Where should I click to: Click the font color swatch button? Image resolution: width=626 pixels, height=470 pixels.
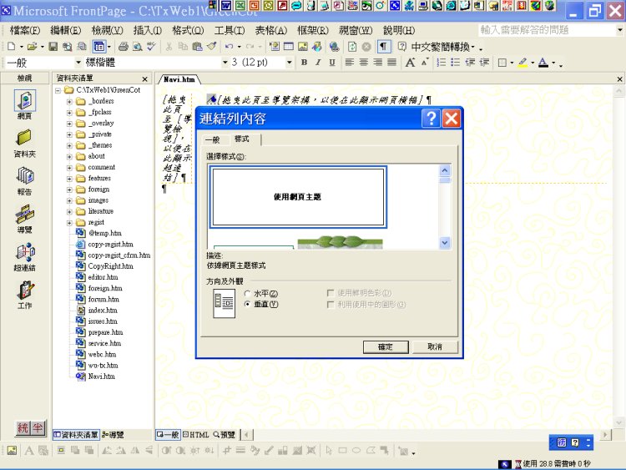(543, 63)
